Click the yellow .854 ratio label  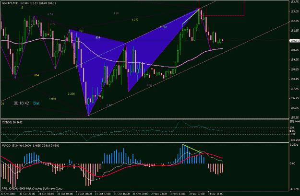tap(36, 75)
